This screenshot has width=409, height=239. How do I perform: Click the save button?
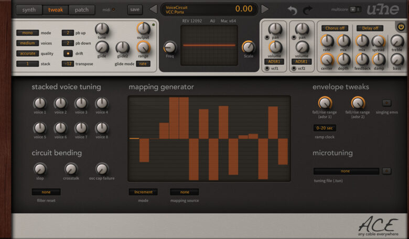135,9
